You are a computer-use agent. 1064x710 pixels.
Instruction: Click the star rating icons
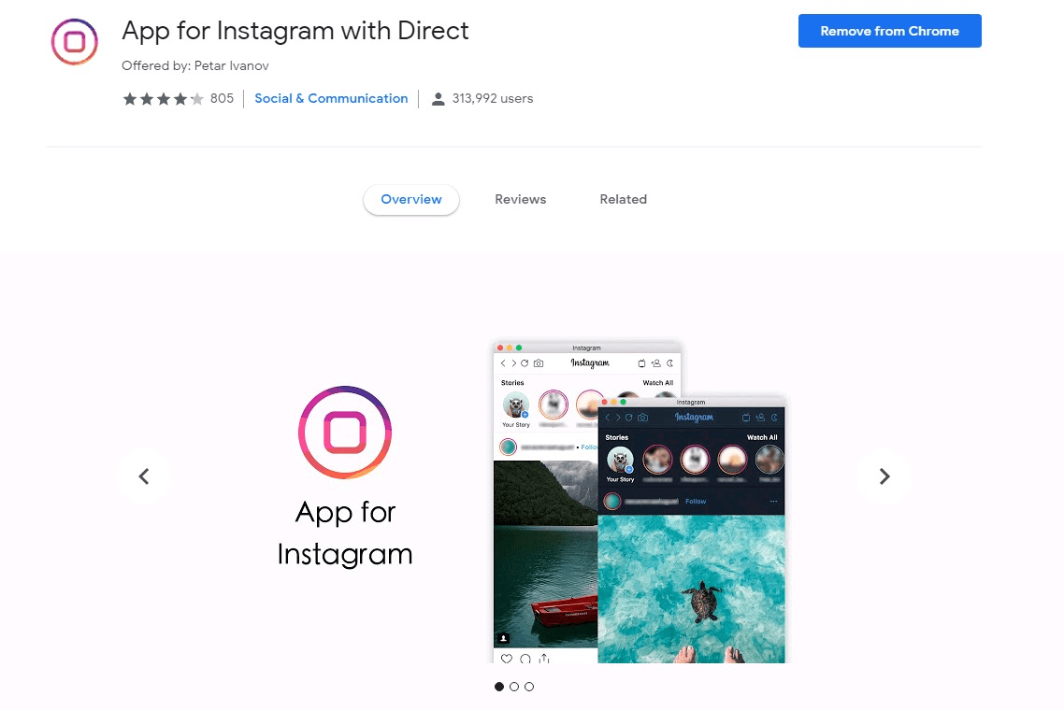coord(163,99)
